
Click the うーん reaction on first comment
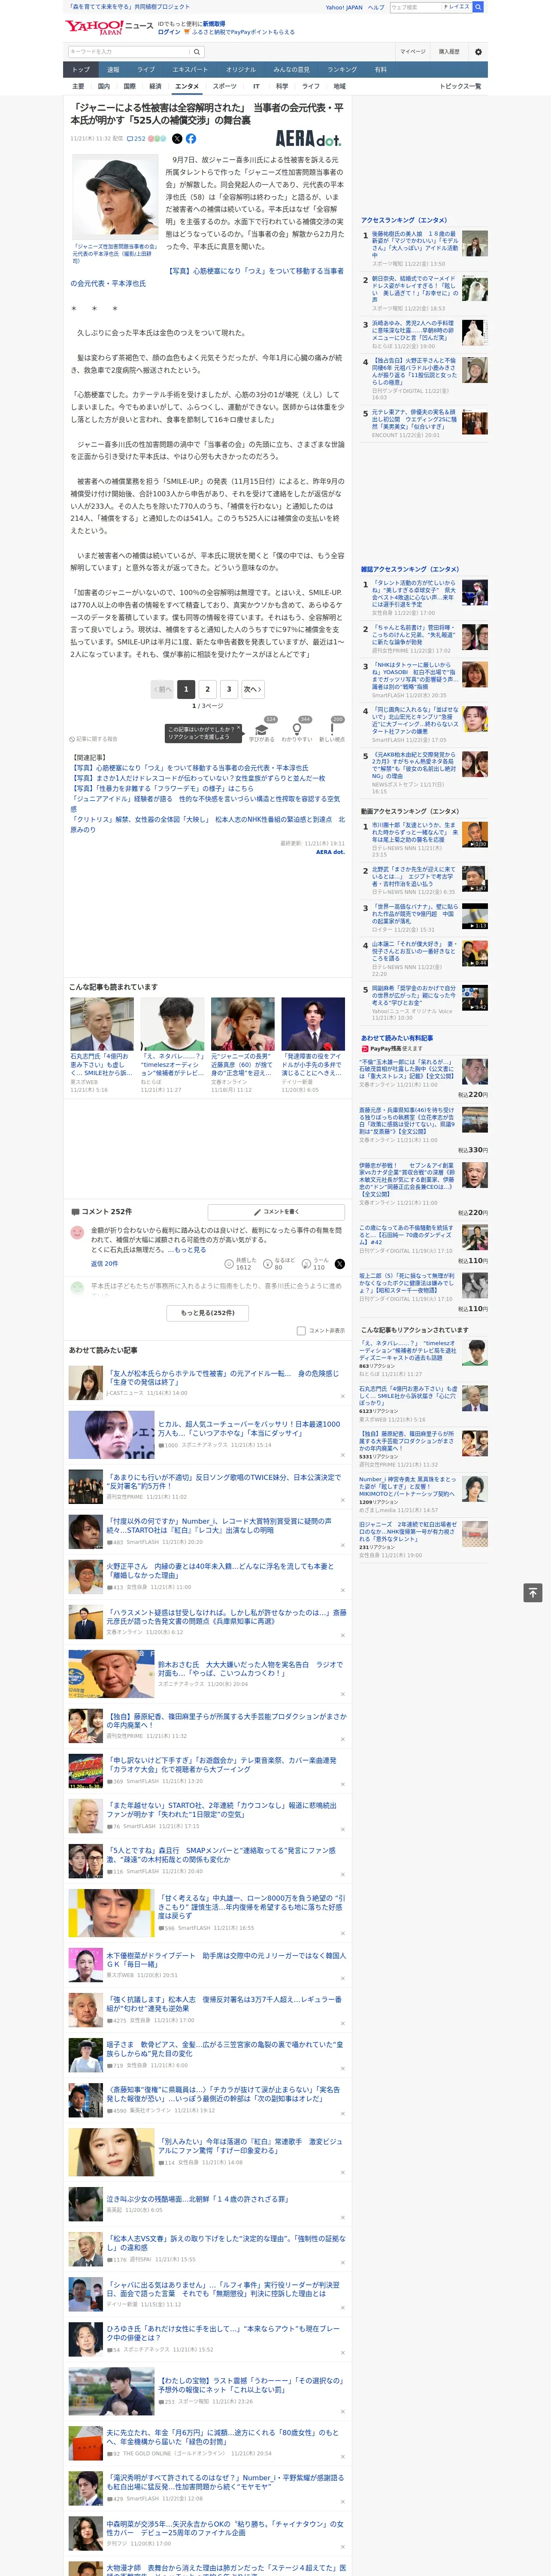pyautogui.click(x=315, y=1264)
